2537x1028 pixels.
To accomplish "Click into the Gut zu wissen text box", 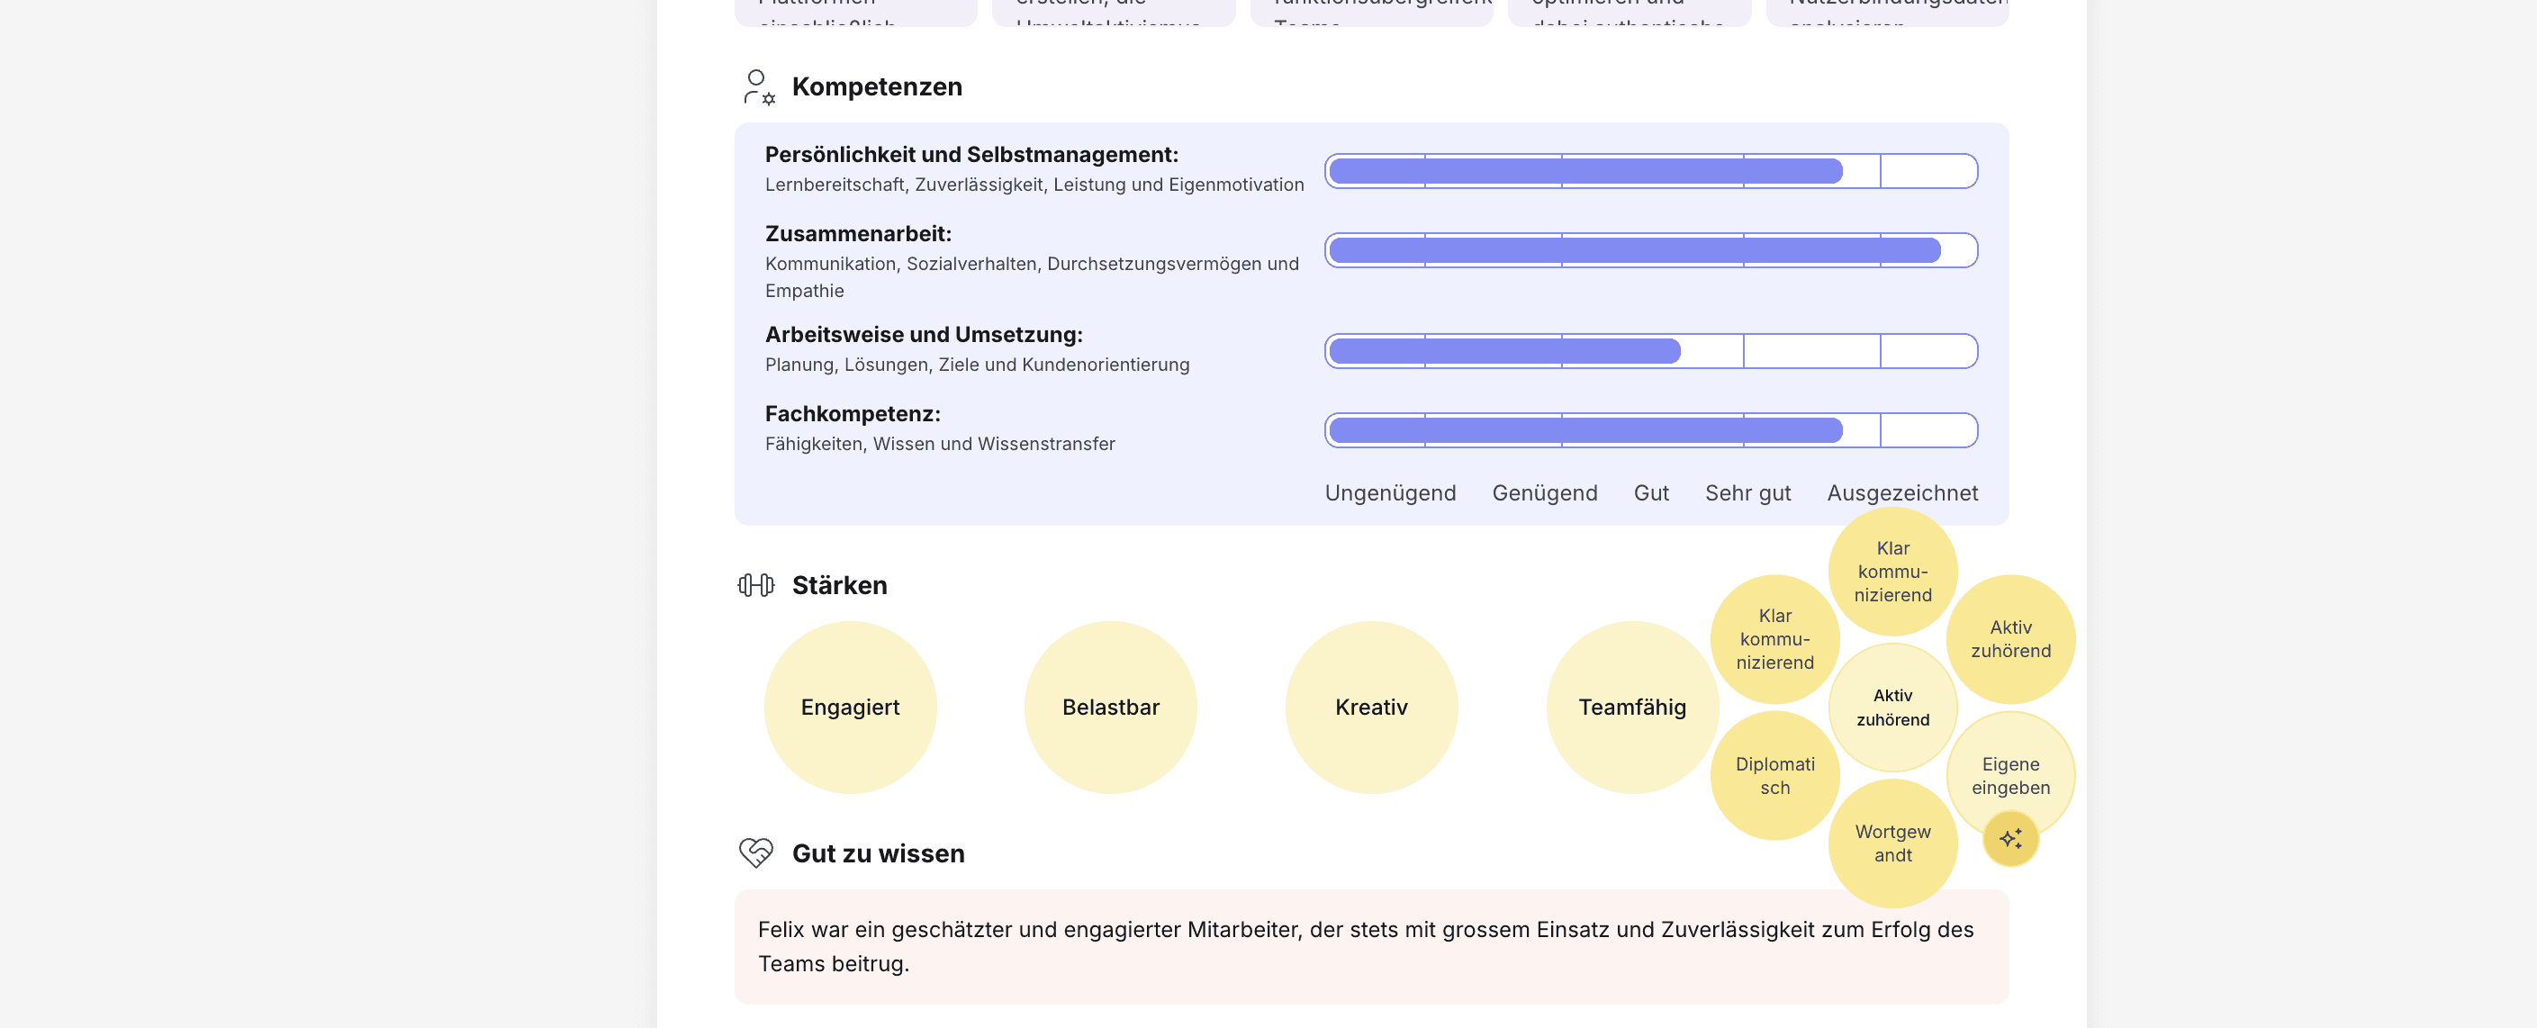I will coord(1371,946).
